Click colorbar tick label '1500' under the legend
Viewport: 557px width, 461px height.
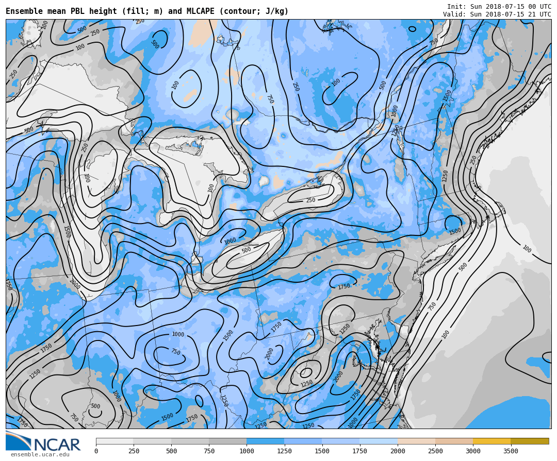322,451
